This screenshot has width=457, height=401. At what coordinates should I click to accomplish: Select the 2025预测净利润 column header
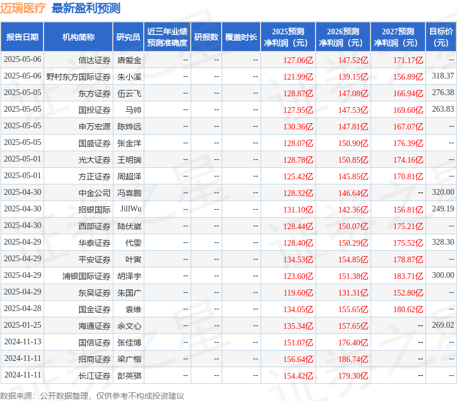coord(288,37)
